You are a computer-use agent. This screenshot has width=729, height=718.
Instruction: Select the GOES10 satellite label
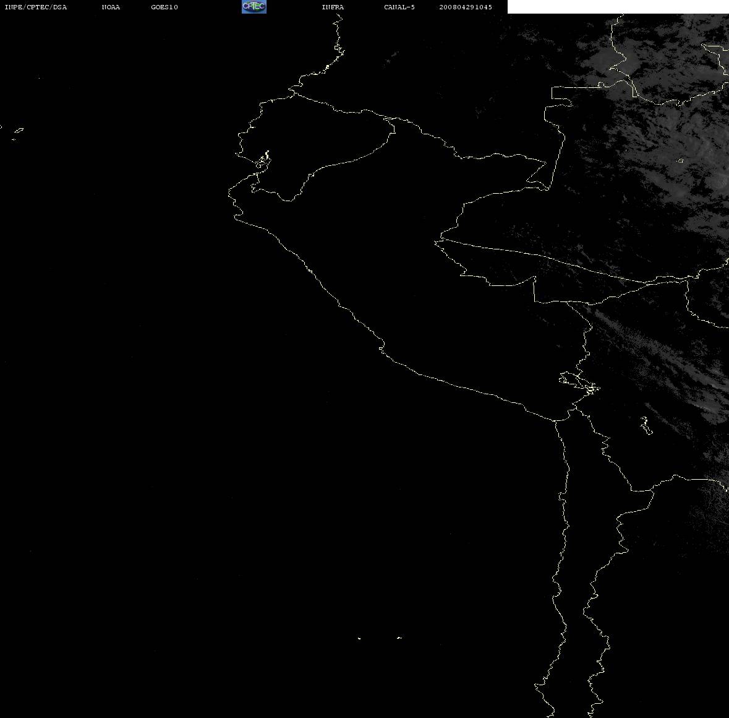[x=164, y=7]
